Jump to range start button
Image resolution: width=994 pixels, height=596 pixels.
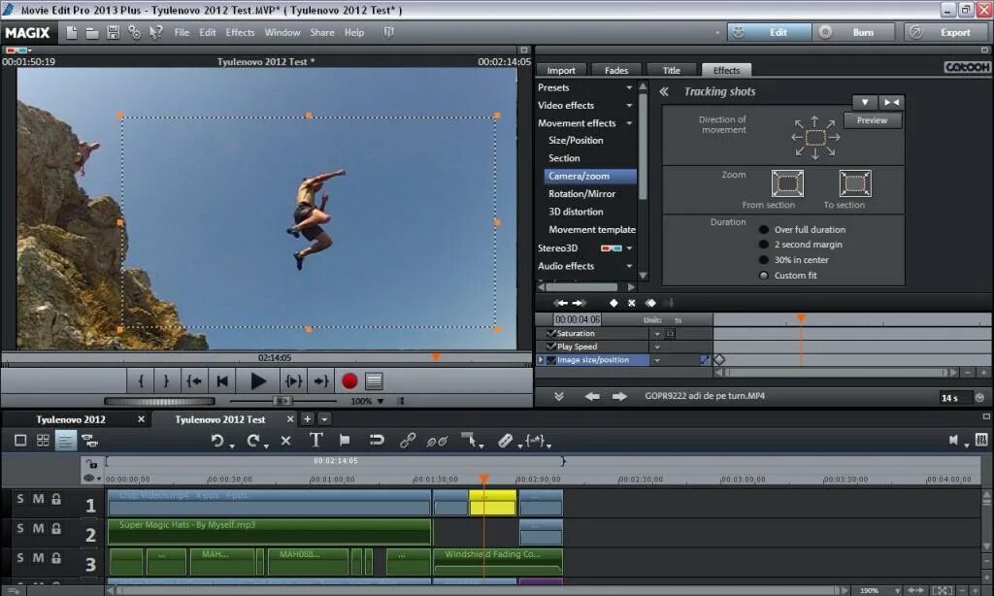pyautogui.click(x=194, y=381)
